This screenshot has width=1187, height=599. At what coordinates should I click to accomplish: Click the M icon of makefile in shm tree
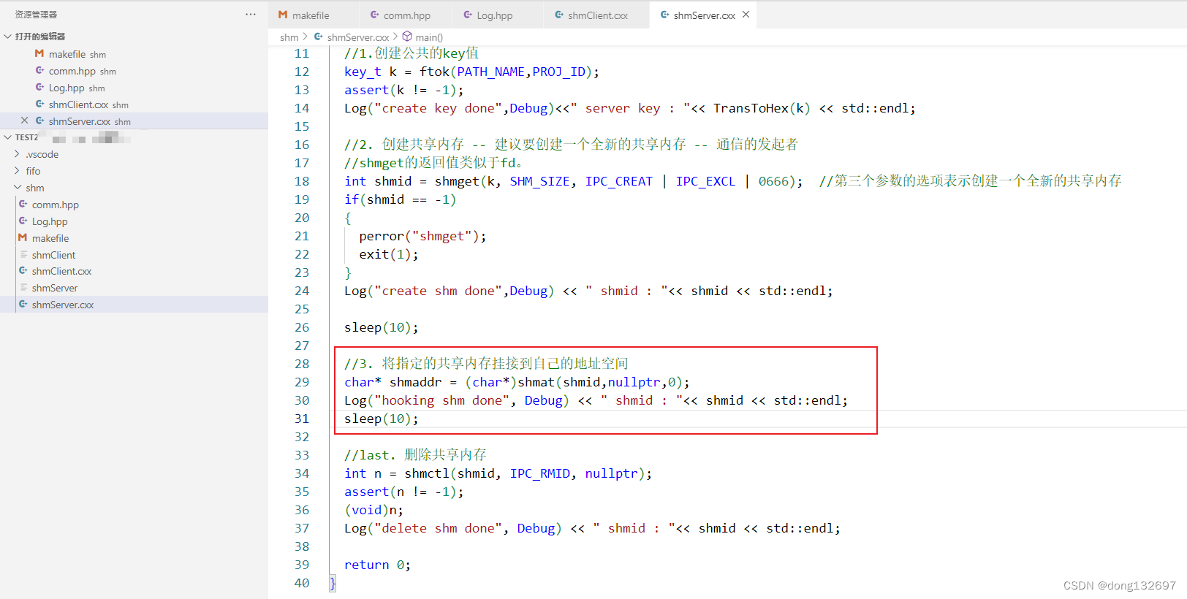pos(23,237)
